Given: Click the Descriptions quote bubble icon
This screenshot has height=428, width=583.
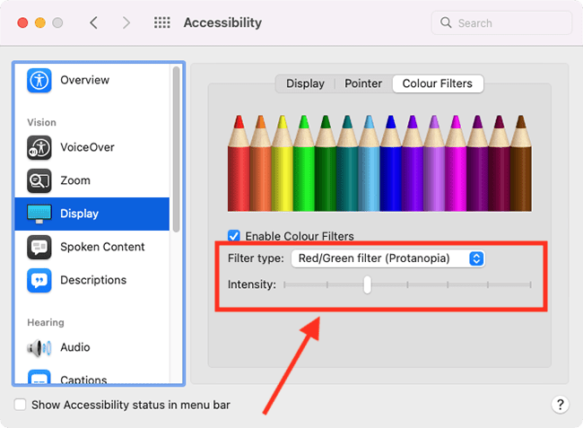Looking at the screenshot, I should click(39, 280).
